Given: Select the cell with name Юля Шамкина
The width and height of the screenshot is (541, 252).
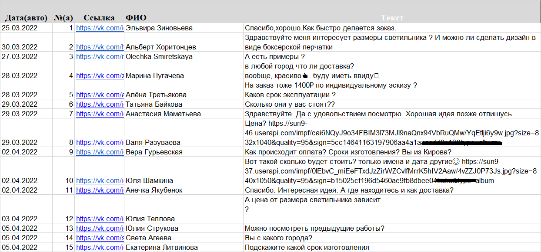Looking at the screenshot, I should click(x=184, y=171).
